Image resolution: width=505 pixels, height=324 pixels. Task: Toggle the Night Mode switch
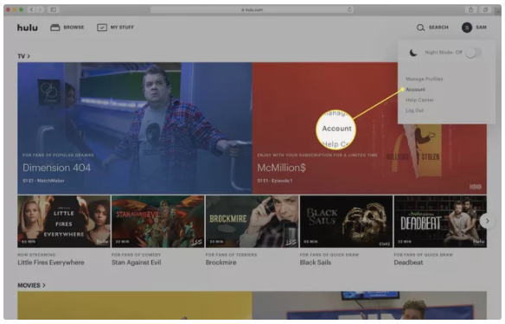(x=474, y=53)
